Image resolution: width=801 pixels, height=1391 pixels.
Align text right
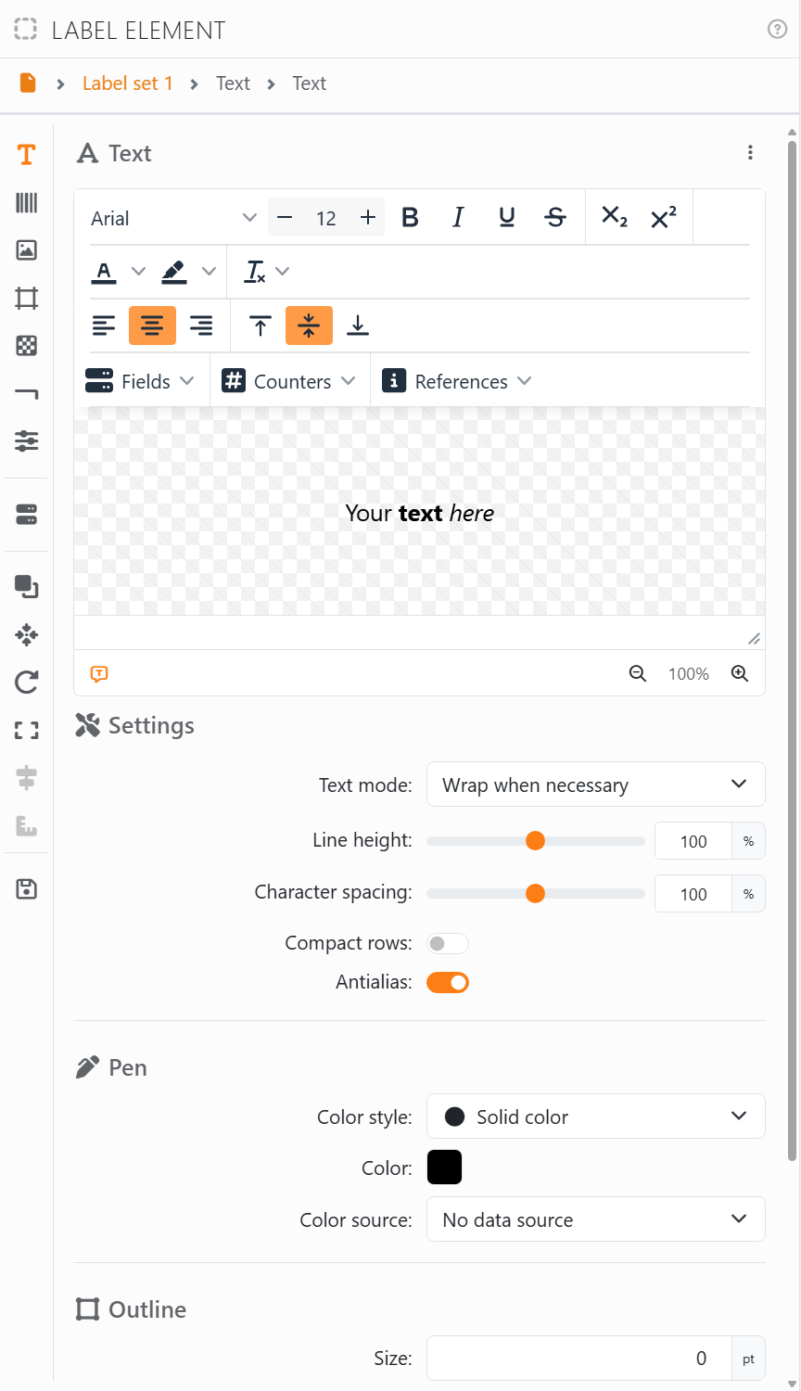pos(201,325)
